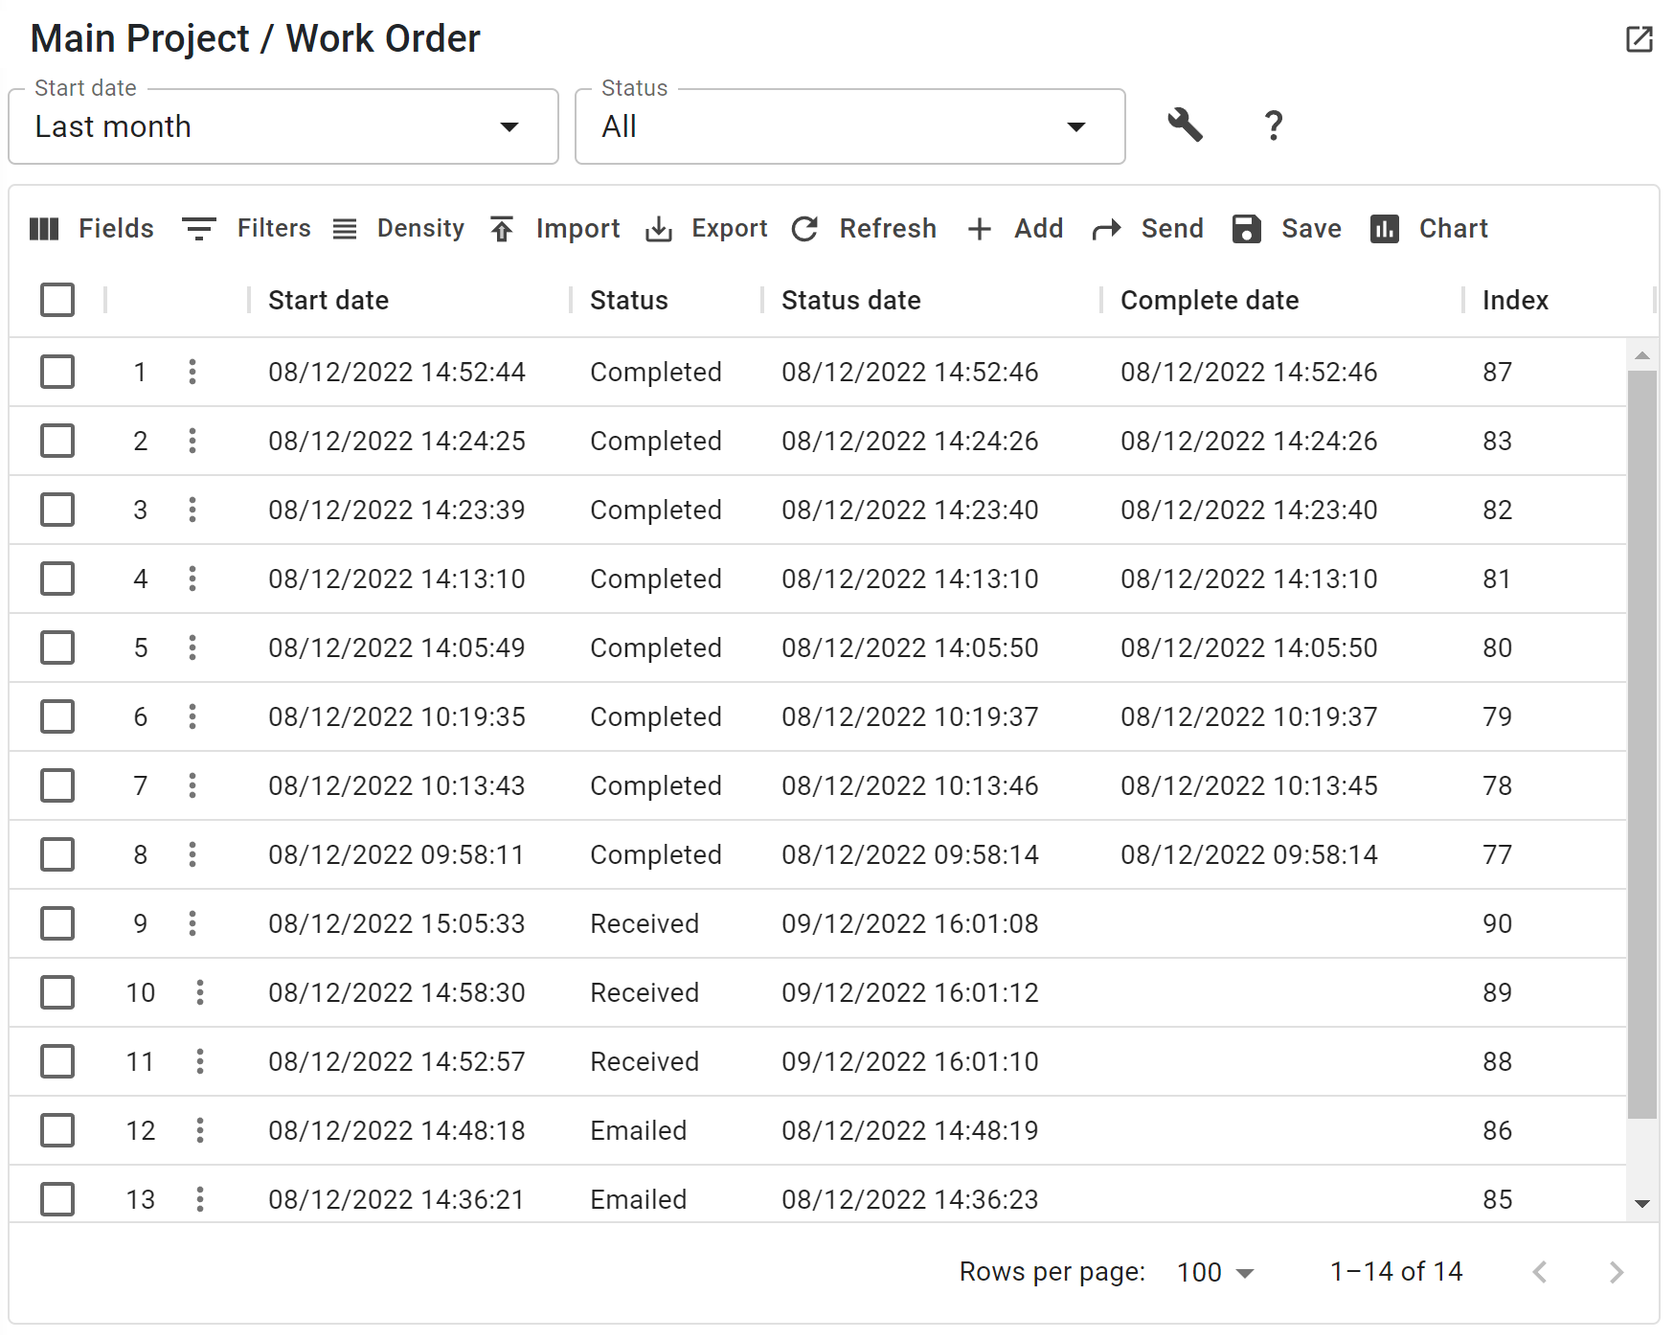
Task: Select the checkbox on row 1
Action: [57, 372]
